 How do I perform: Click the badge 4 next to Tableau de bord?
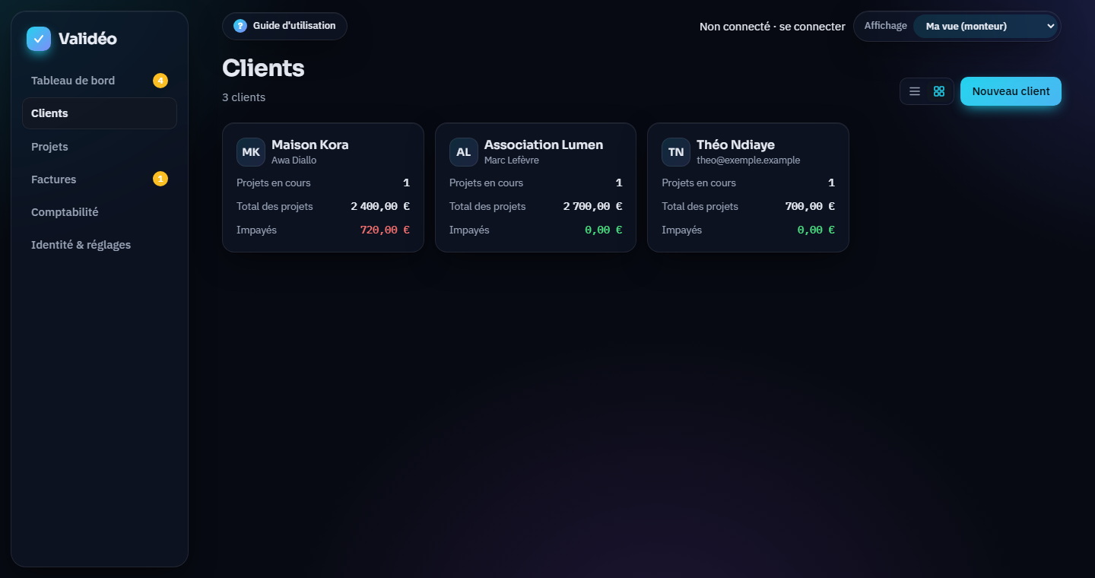pos(160,81)
